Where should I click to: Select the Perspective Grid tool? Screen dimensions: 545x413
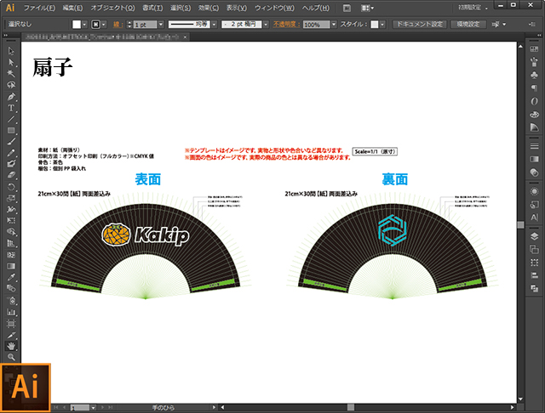pyautogui.click(x=11, y=243)
